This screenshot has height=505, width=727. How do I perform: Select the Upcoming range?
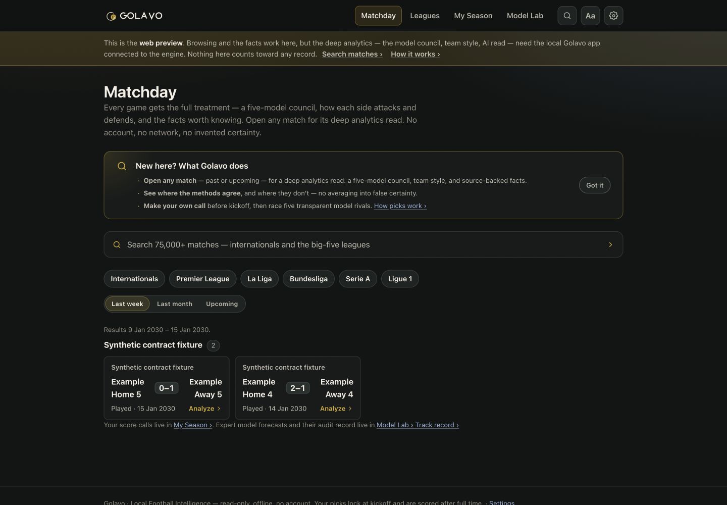[x=222, y=304]
